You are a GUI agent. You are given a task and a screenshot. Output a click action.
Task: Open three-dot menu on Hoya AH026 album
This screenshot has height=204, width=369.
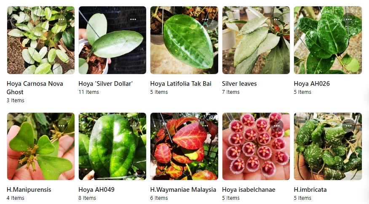tap(349, 19)
